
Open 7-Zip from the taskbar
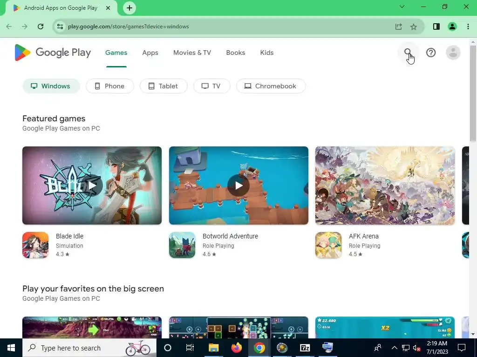click(x=305, y=348)
